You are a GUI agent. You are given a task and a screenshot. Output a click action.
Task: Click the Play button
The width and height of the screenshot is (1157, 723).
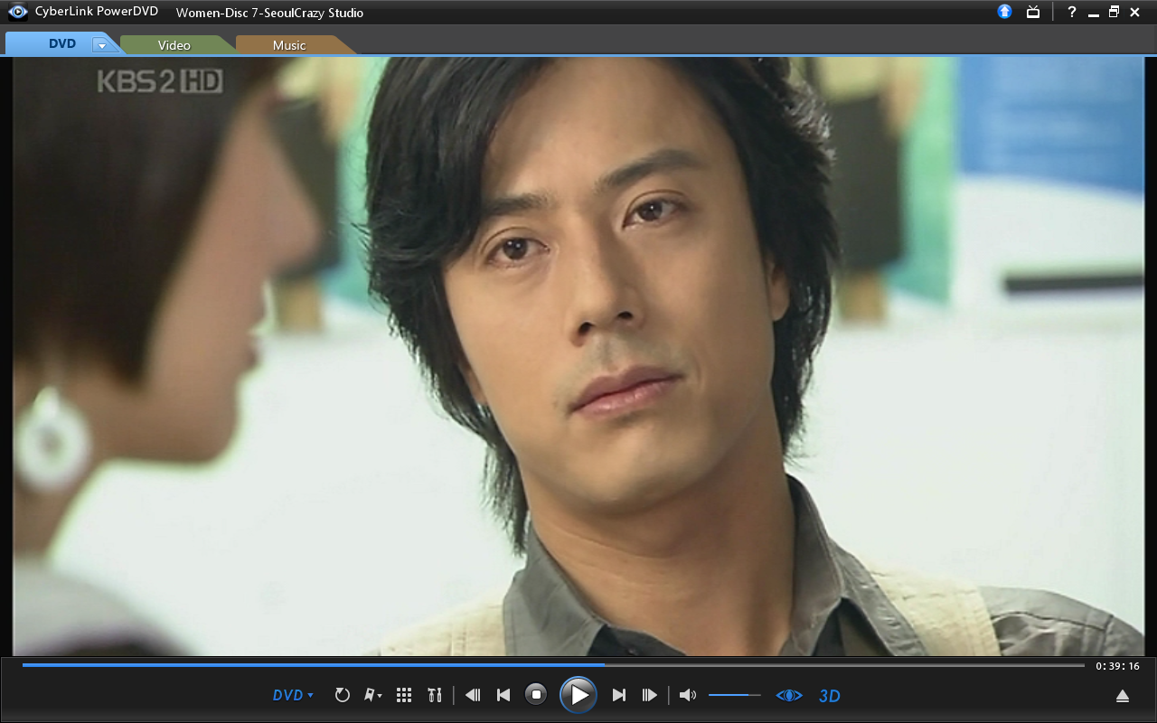[x=578, y=695]
